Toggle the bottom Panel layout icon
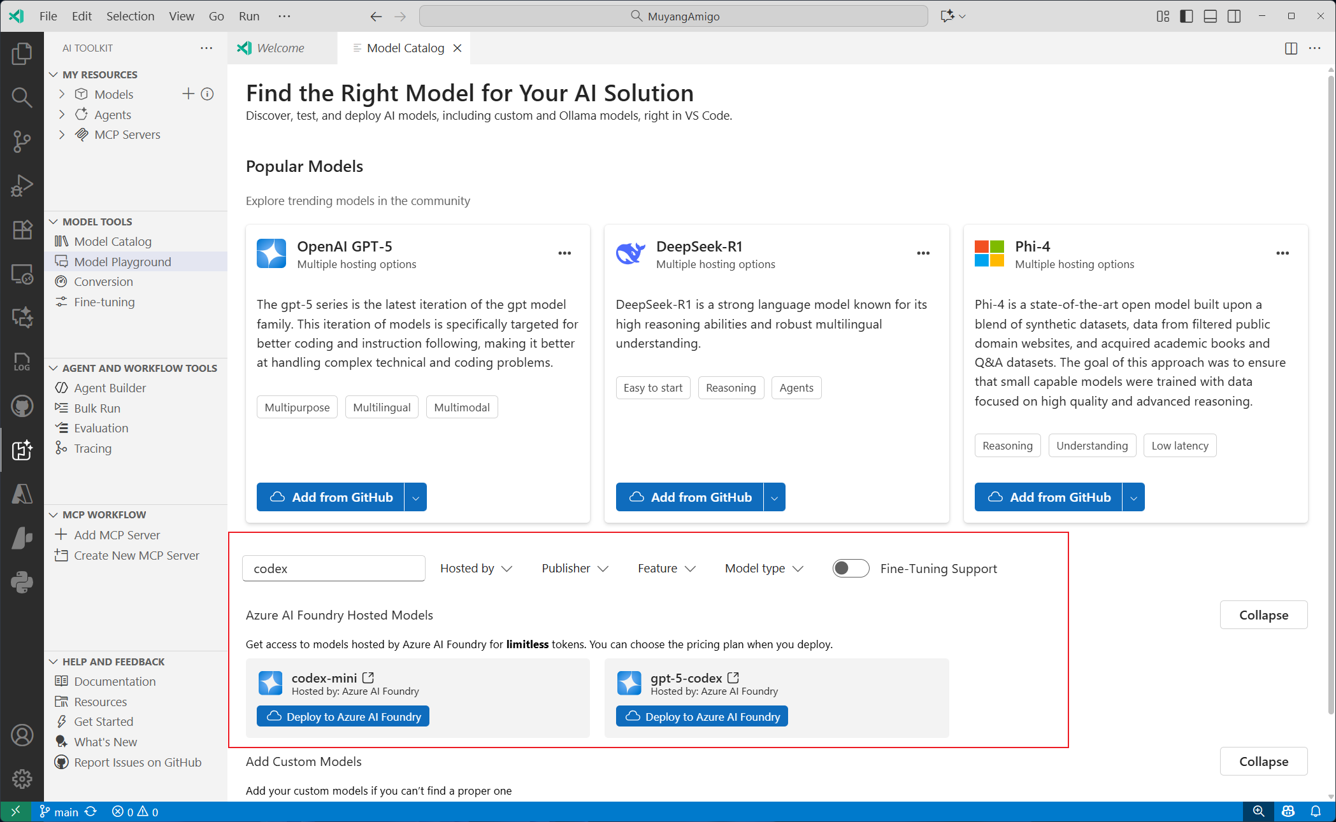The width and height of the screenshot is (1336, 822). tap(1210, 17)
